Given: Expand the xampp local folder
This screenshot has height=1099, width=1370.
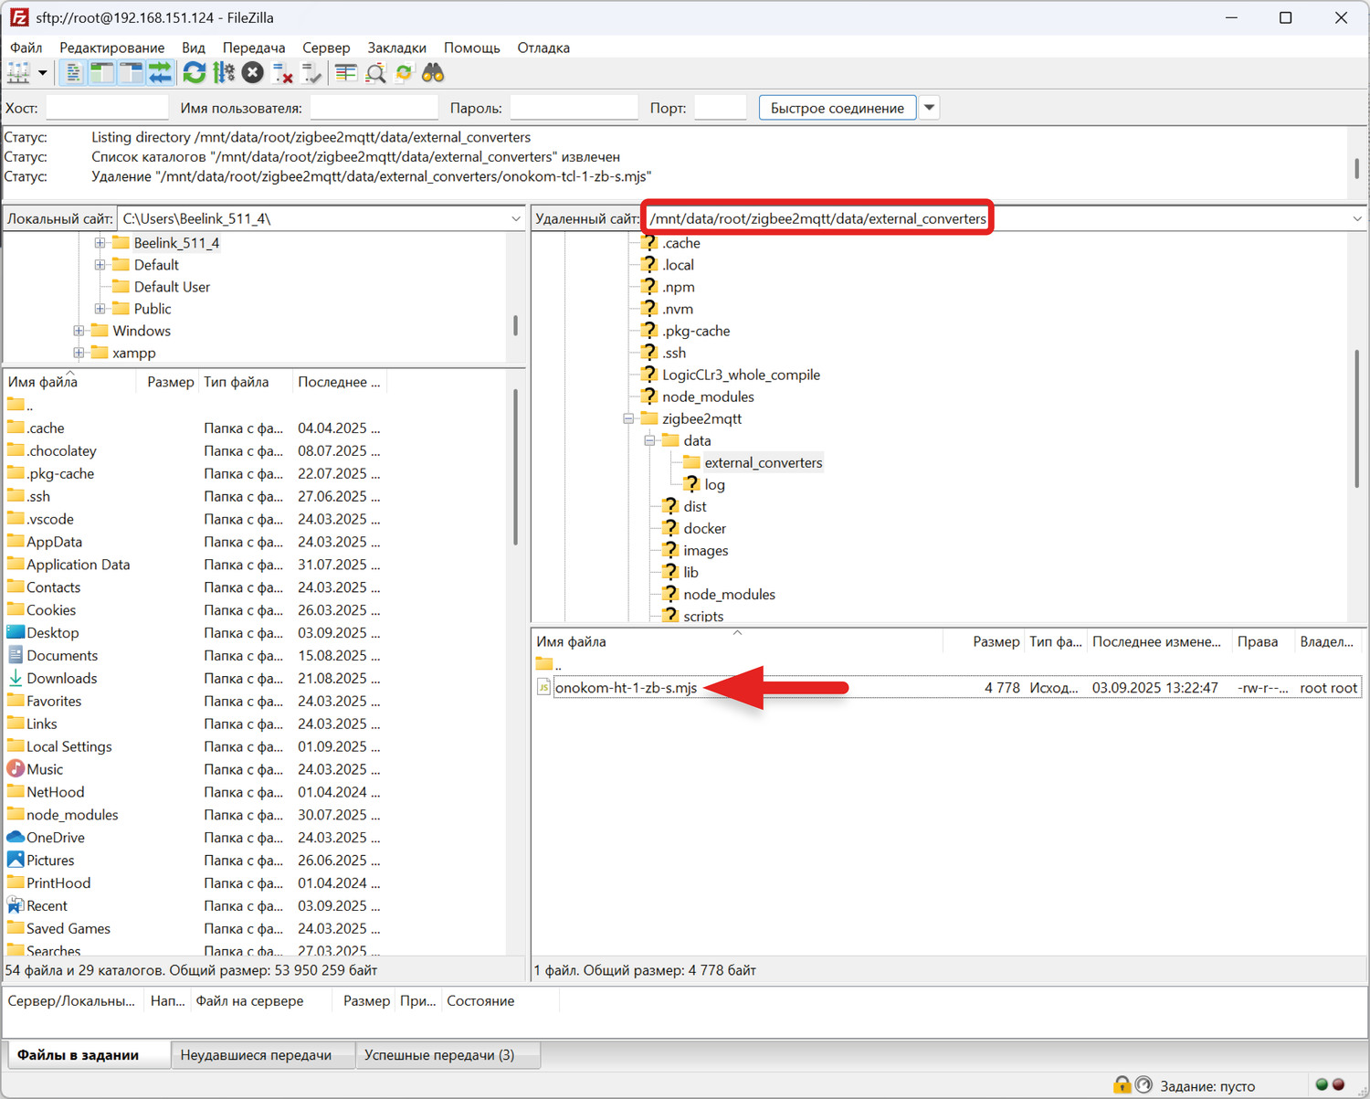Looking at the screenshot, I should (x=79, y=353).
